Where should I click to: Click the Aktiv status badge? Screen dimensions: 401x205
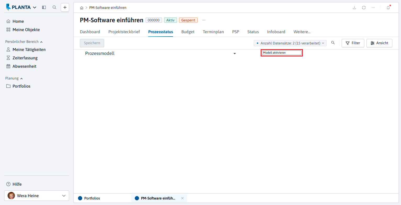click(170, 20)
